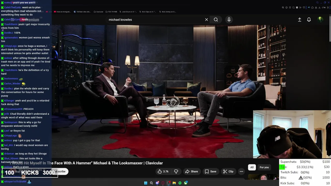Open the browser AI toolbar button

(324, 7)
